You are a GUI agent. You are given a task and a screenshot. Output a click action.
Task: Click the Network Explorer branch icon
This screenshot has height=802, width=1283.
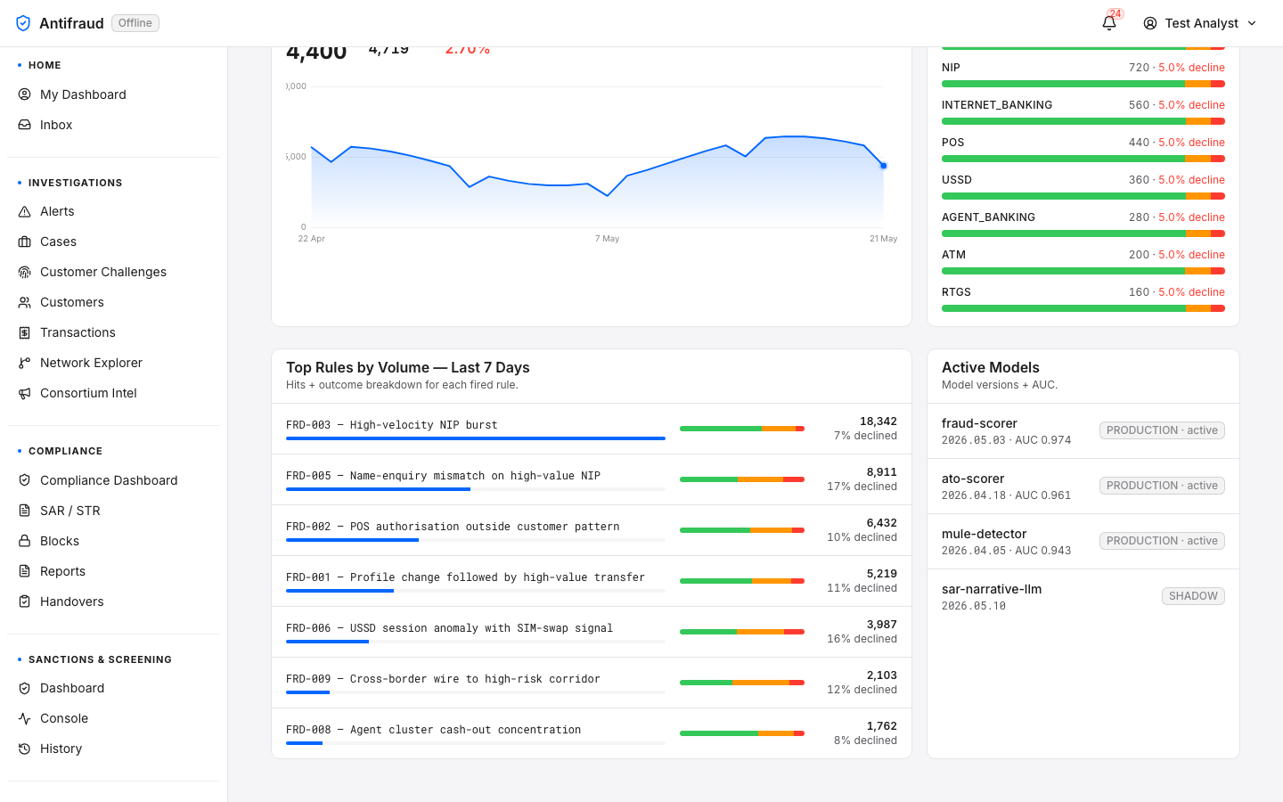pos(25,363)
